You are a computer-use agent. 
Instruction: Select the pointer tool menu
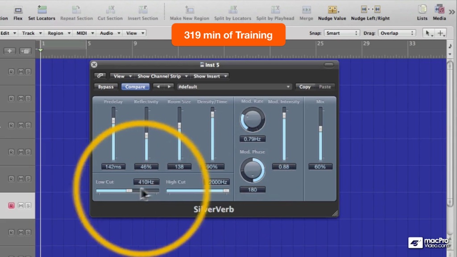point(428,33)
